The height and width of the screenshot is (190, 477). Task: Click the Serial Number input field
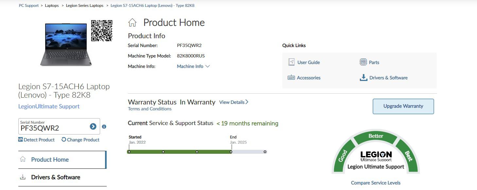[x=59, y=126]
